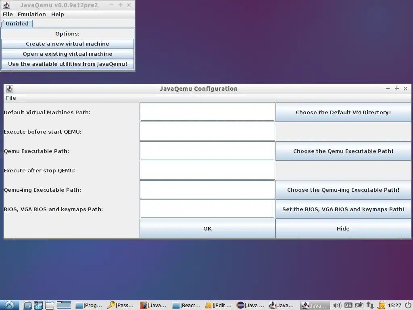413x310 pixels.
Task: Open the Emulation menu
Action: pyautogui.click(x=31, y=14)
